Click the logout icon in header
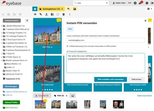The height and width of the screenshot is (111, 154). click(152, 3)
